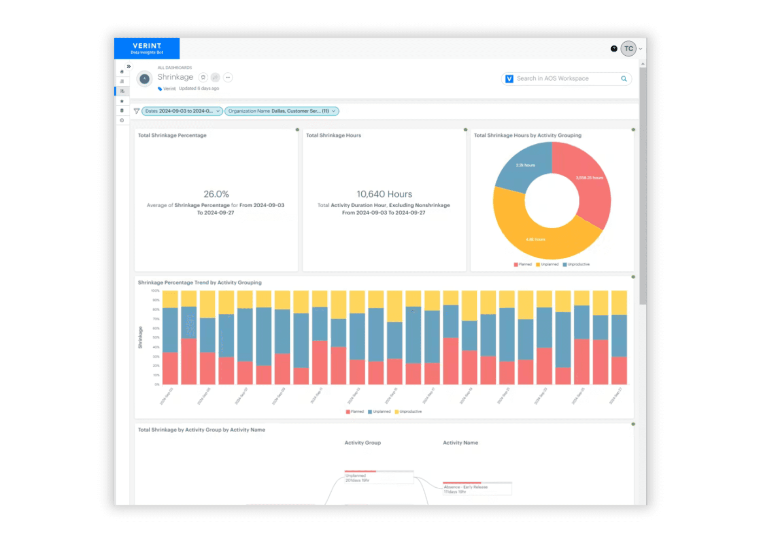Toggle Planned legend in donut chart
The height and width of the screenshot is (543, 761).
coord(523,265)
